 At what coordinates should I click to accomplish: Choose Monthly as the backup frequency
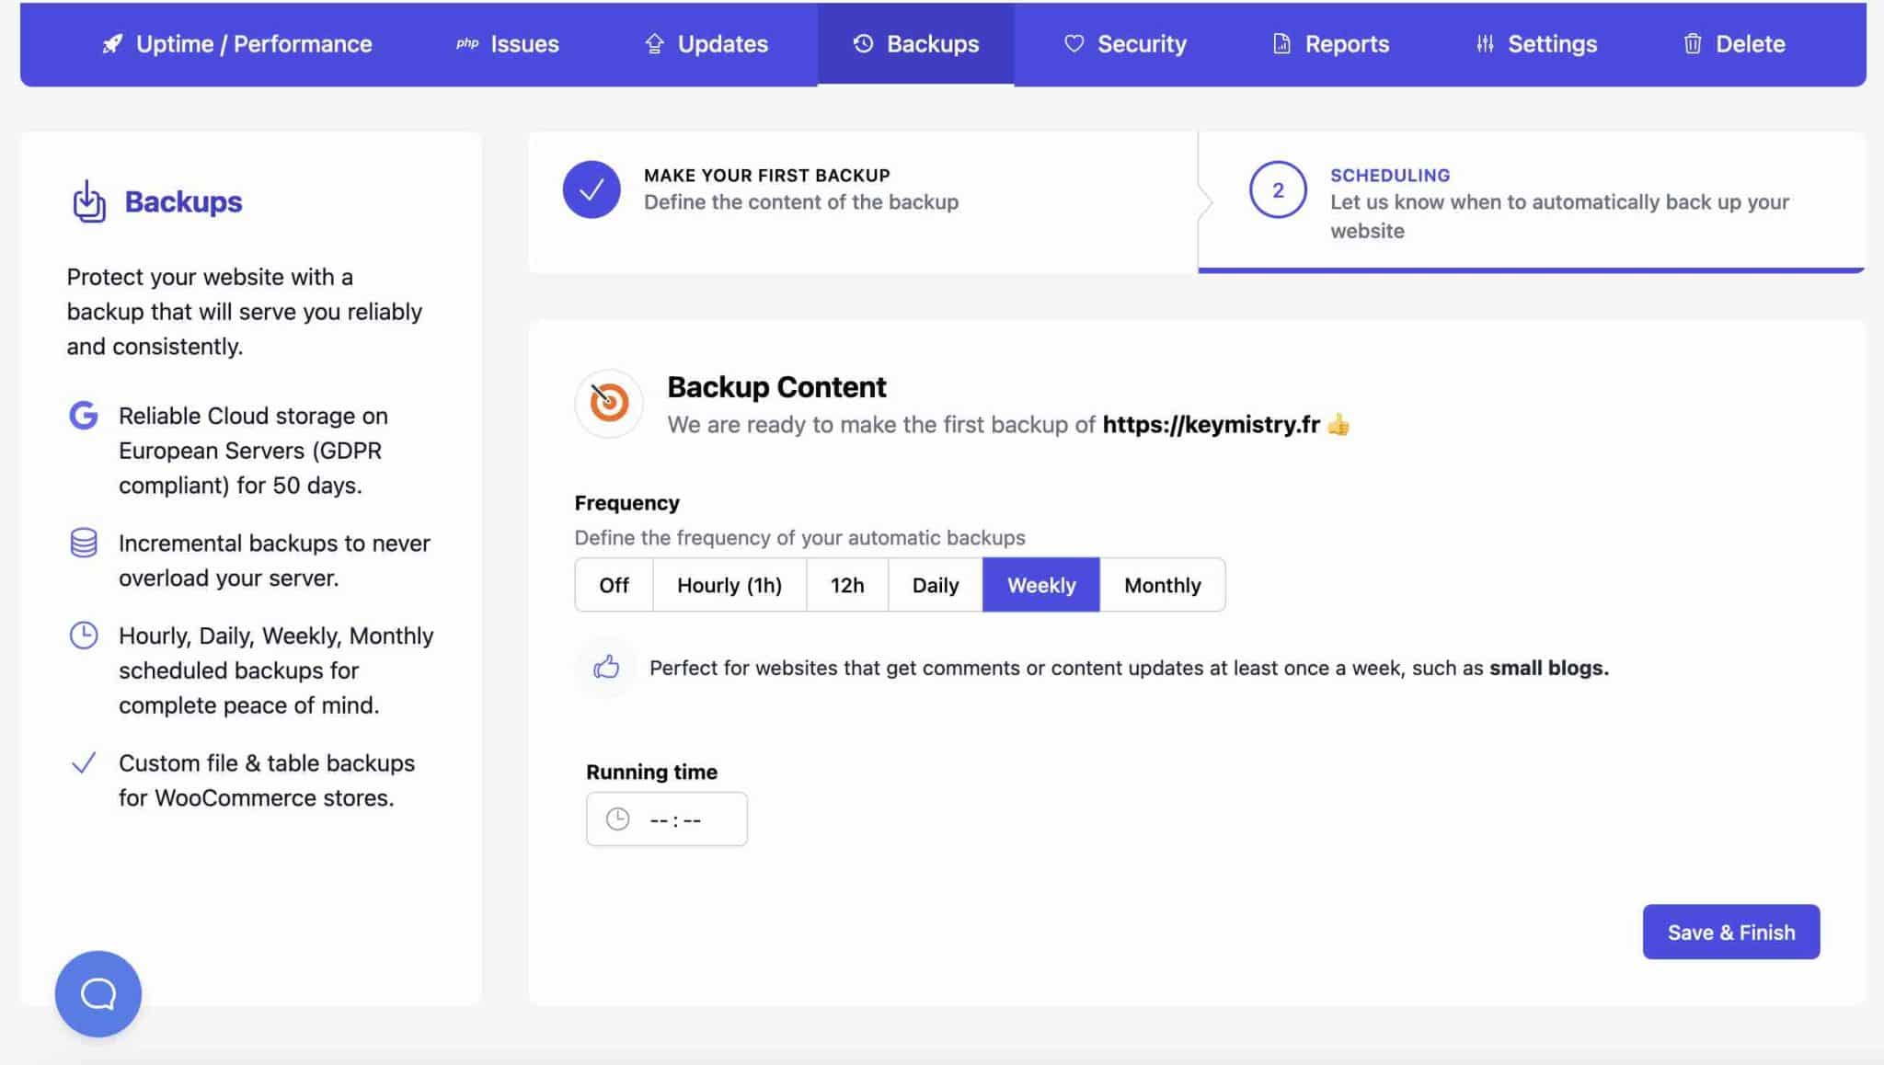(1162, 585)
